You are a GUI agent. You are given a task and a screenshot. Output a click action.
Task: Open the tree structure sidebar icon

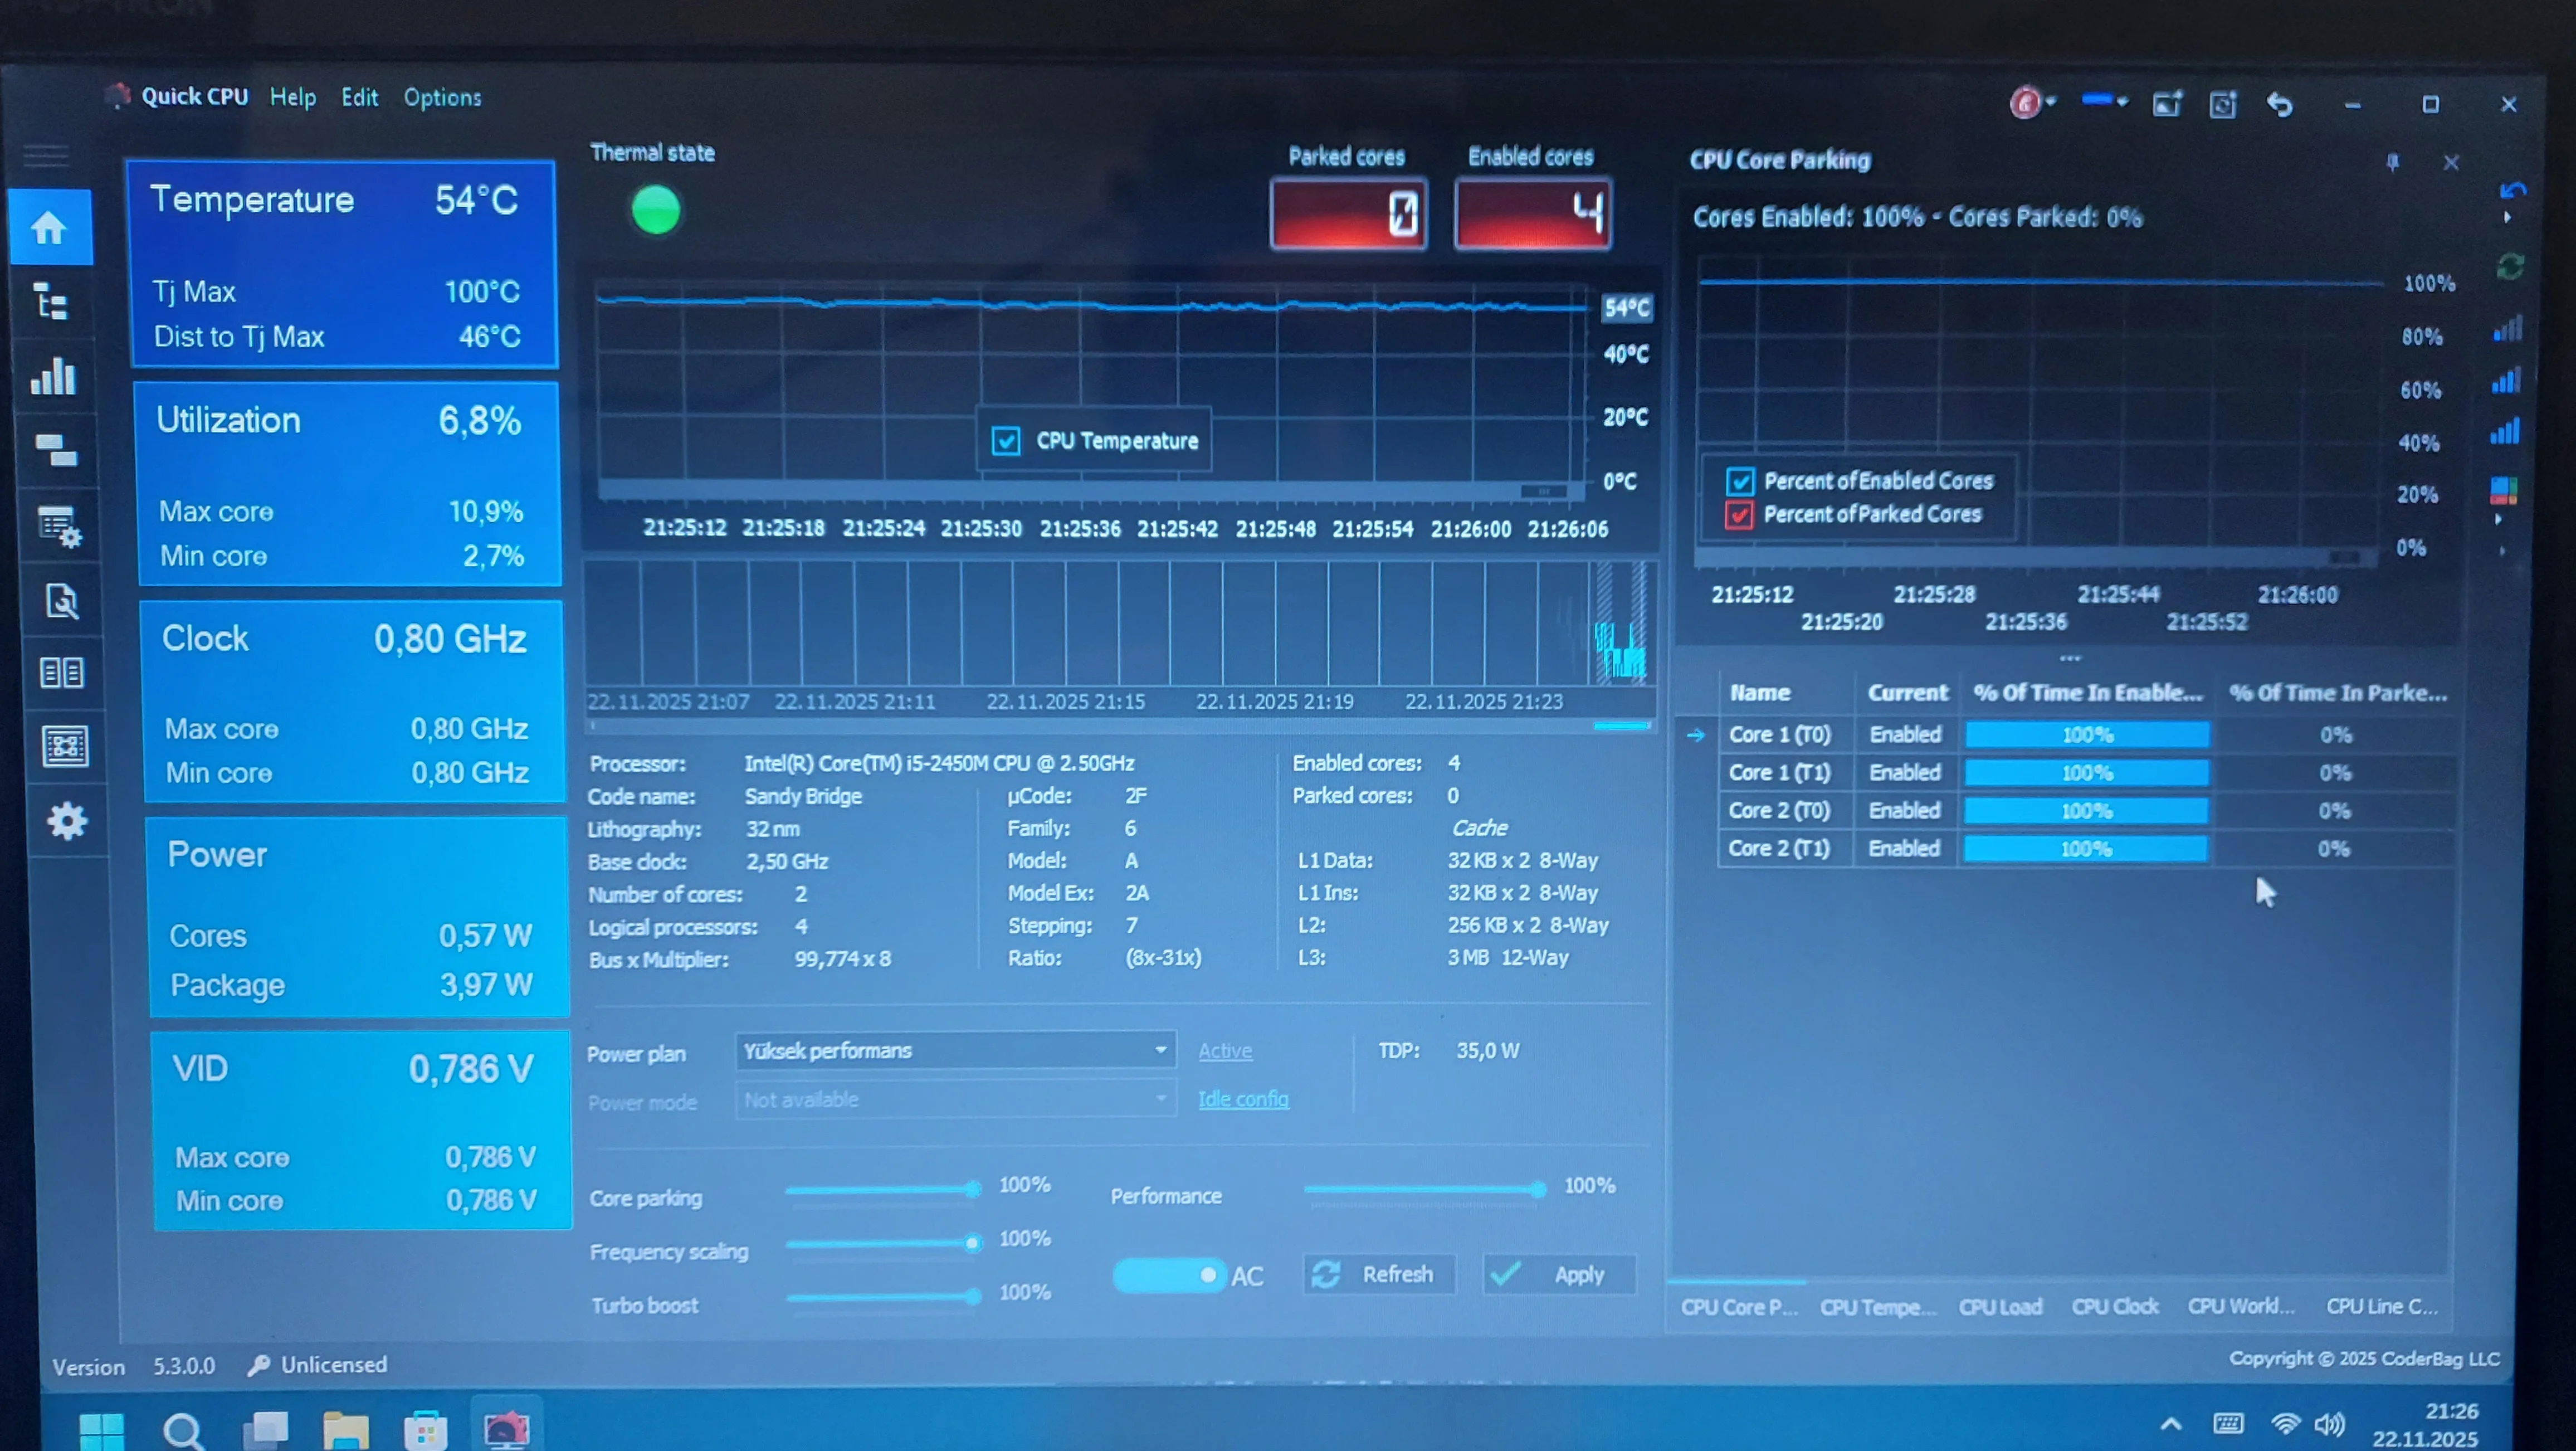click(x=51, y=301)
